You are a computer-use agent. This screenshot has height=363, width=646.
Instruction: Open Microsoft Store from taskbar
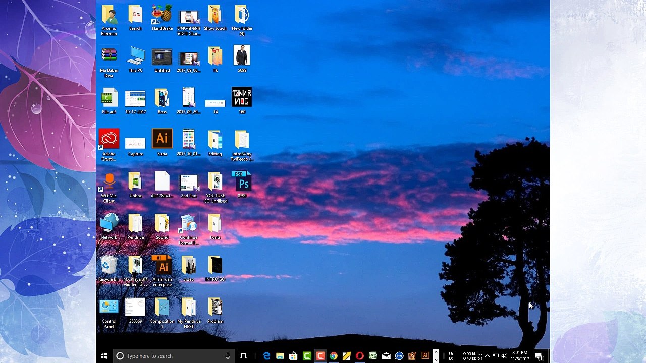pyautogui.click(x=293, y=356)
